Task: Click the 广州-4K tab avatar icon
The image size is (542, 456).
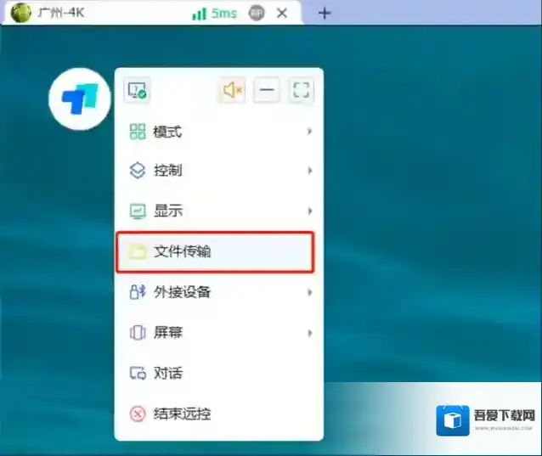Action: point(20,13)
